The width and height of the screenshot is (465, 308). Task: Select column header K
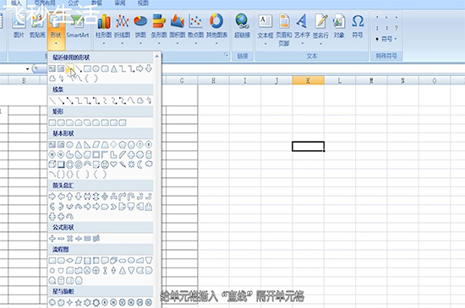pyautogui.click(x=308, y=80)
